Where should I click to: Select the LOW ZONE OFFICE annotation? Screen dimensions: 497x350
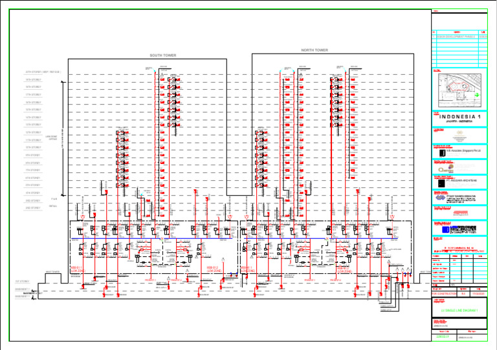click(x=51, y=138)
